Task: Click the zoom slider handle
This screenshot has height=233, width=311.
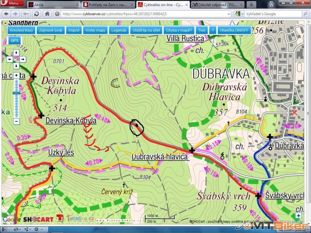Action: 16,93
